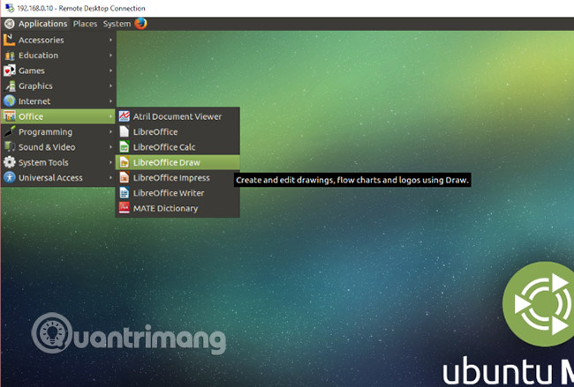Select the Programming category label
The image size is (574, 387).
pos(45,132)
